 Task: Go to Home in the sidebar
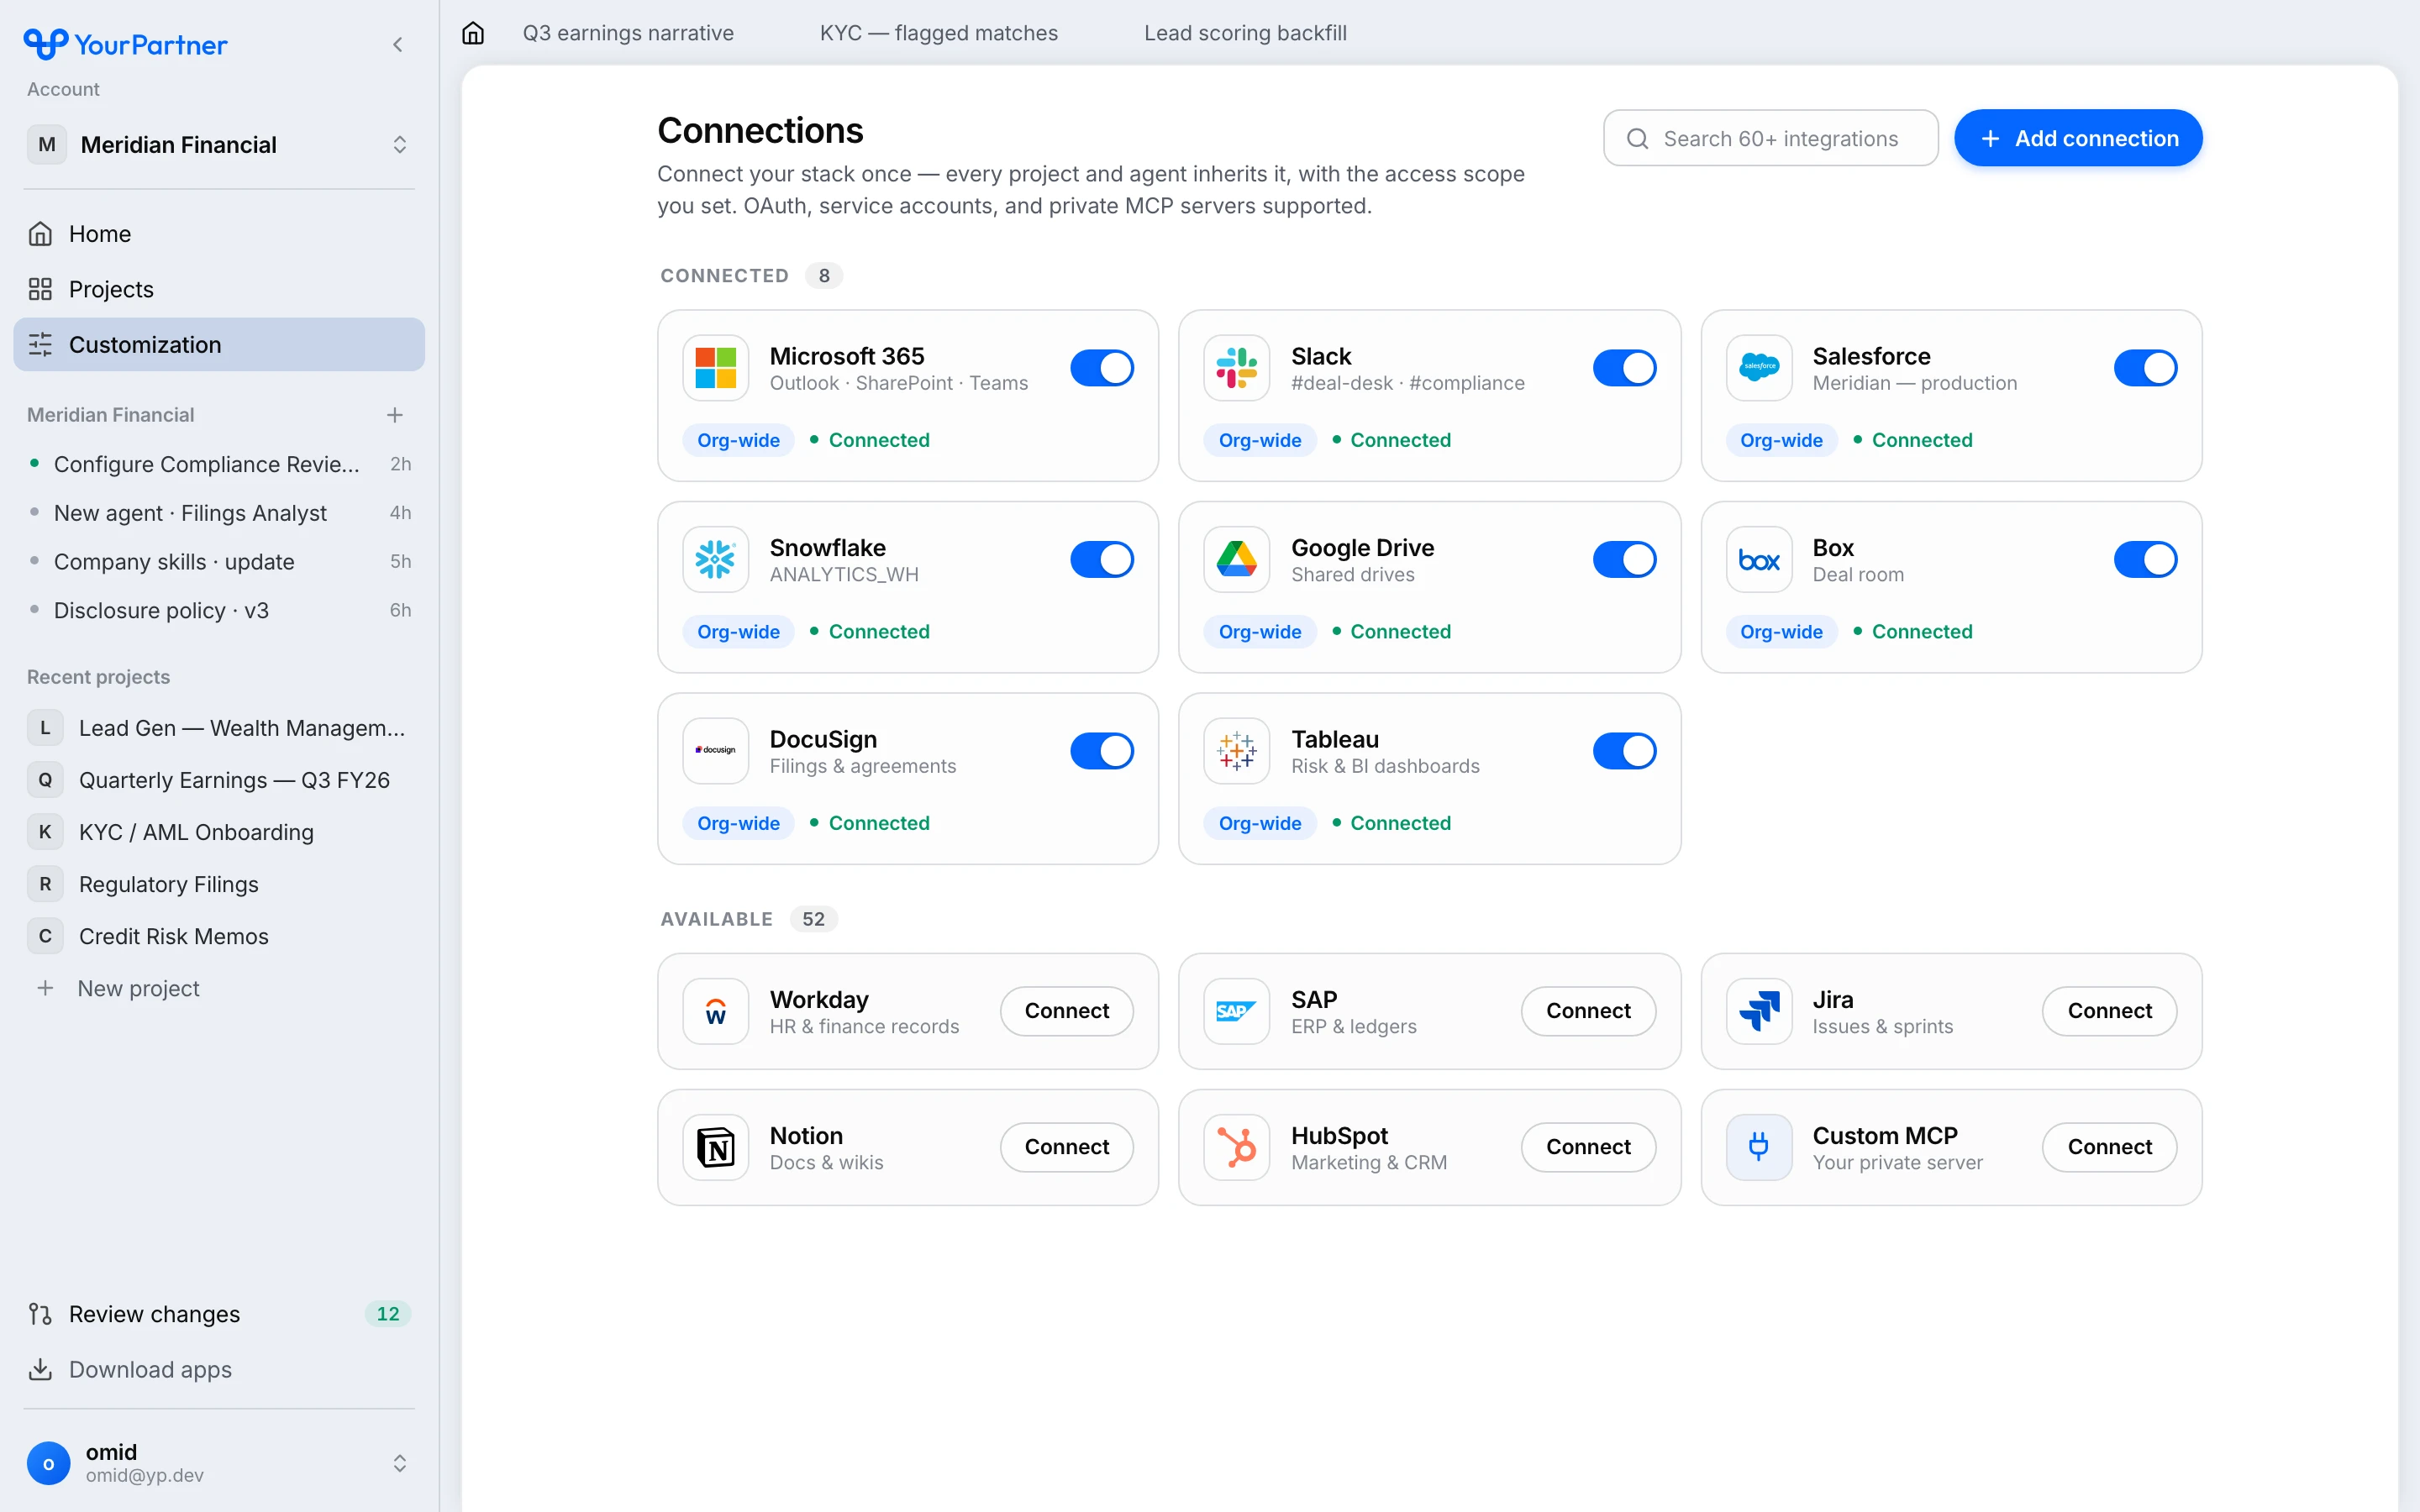pos(219,234)
